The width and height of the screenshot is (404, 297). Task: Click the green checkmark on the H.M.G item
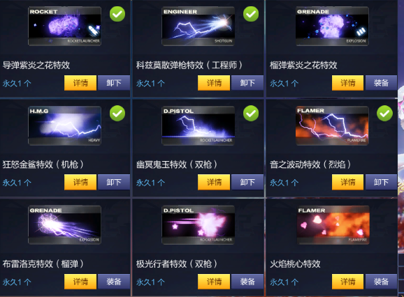117,114
